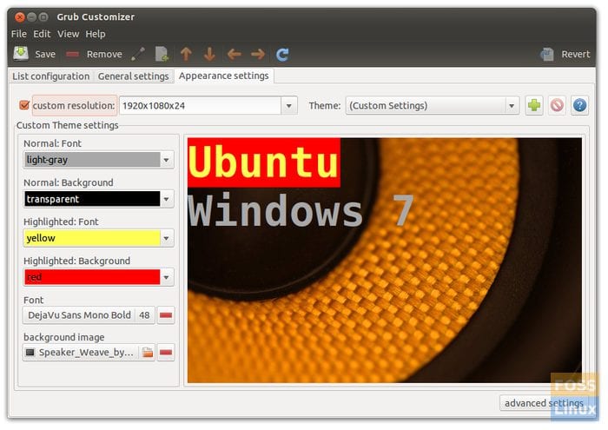The image size is (608, 430).
Task: Remove the DejaVu font setting
Action: 166,314
